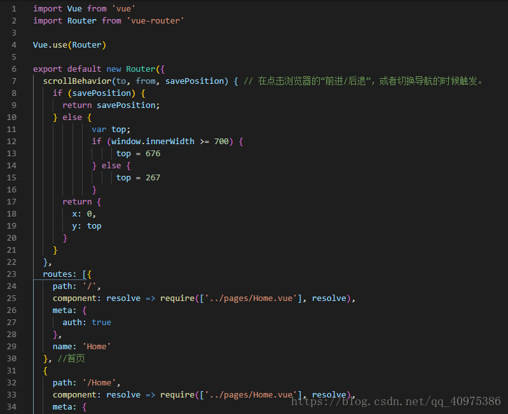This screenshot has height=414, width=508.
Task: Click '} else {' on line 14
Action: point(111,166)
